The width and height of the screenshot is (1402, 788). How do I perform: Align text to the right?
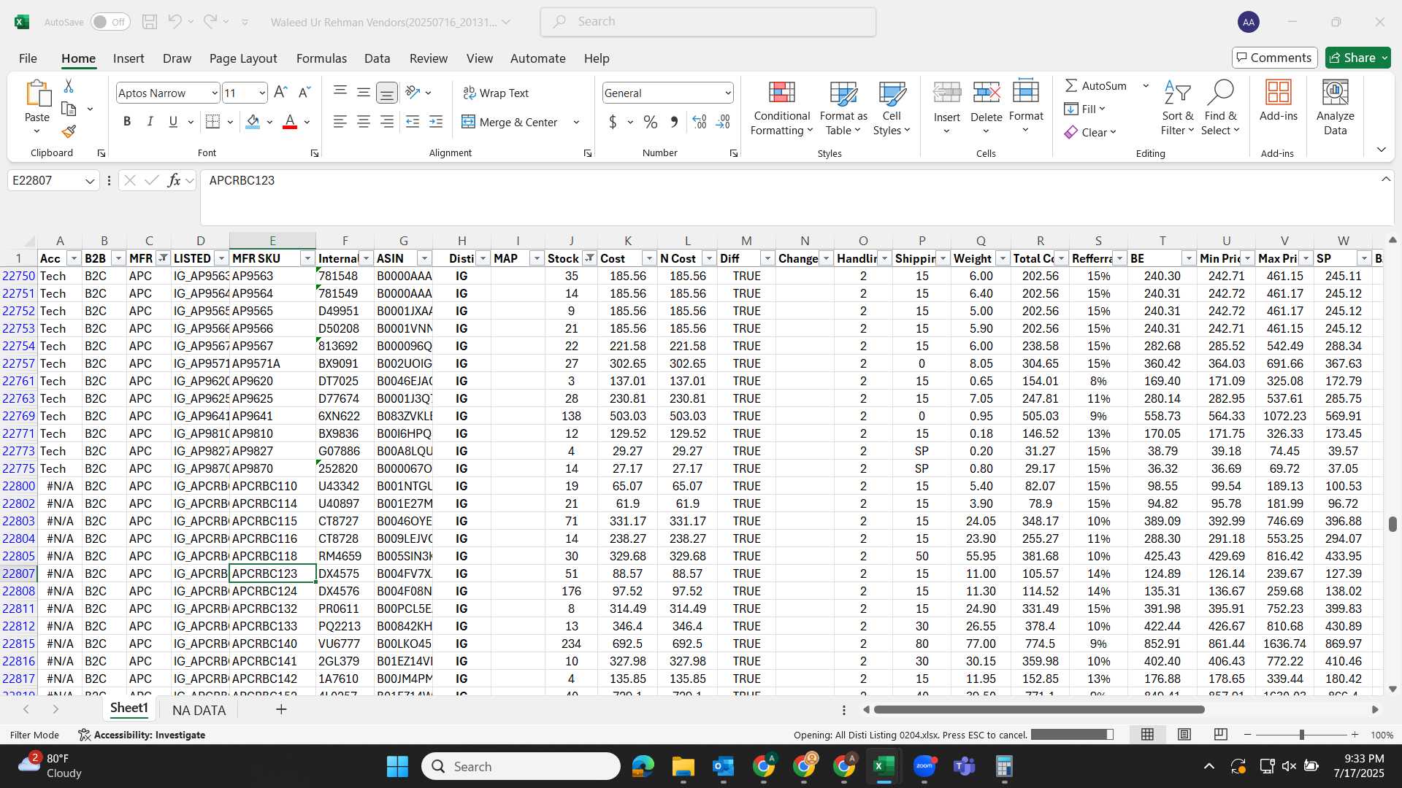tap(386, 122)
